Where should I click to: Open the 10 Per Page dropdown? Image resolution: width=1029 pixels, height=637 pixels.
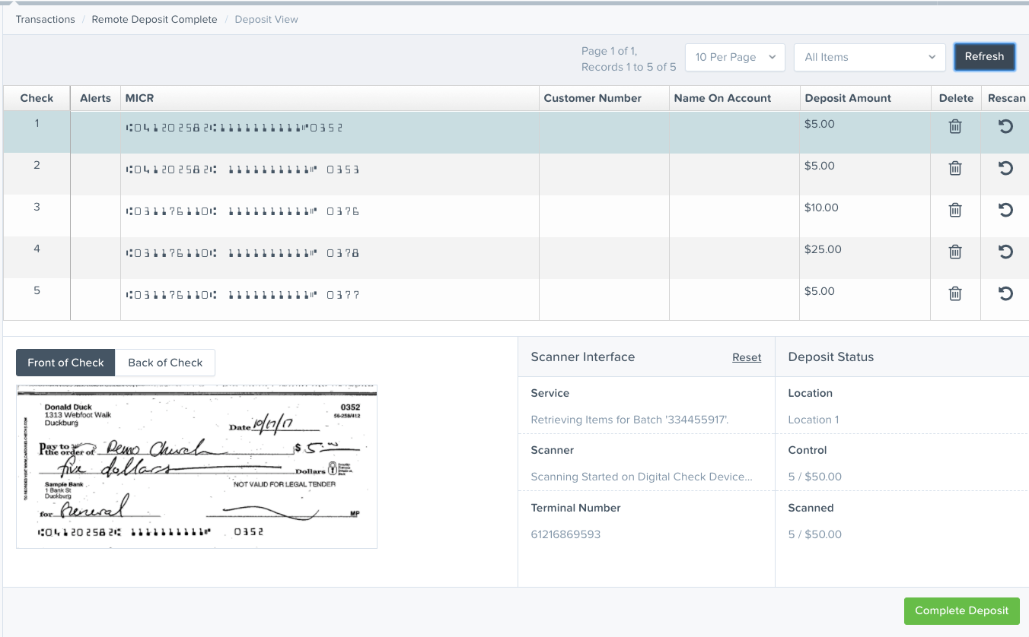click(x=734, y=56)
